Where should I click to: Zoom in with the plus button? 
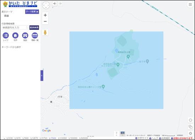pos(45,15)
